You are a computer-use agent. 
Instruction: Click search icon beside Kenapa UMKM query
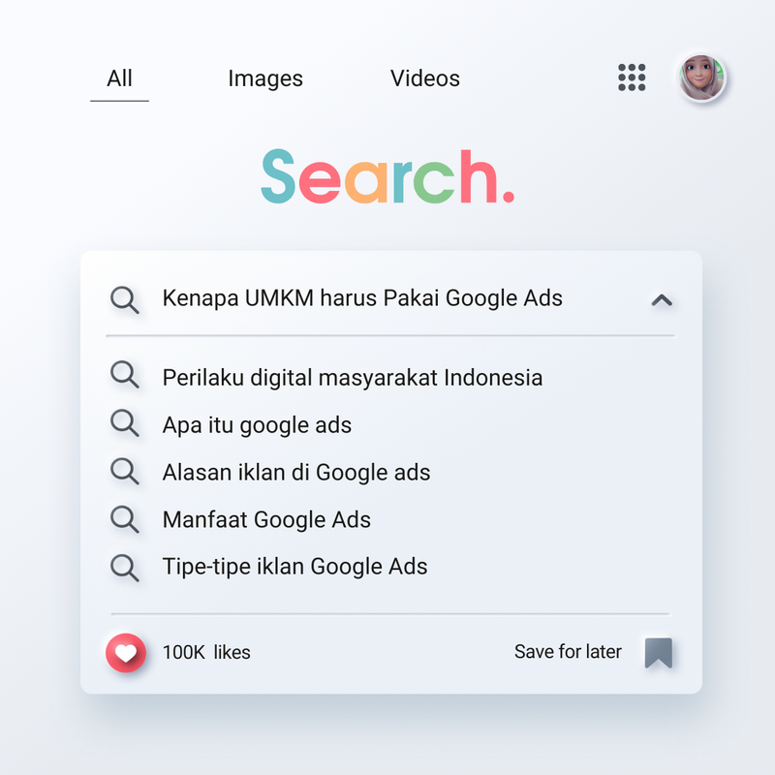point(125,299)
